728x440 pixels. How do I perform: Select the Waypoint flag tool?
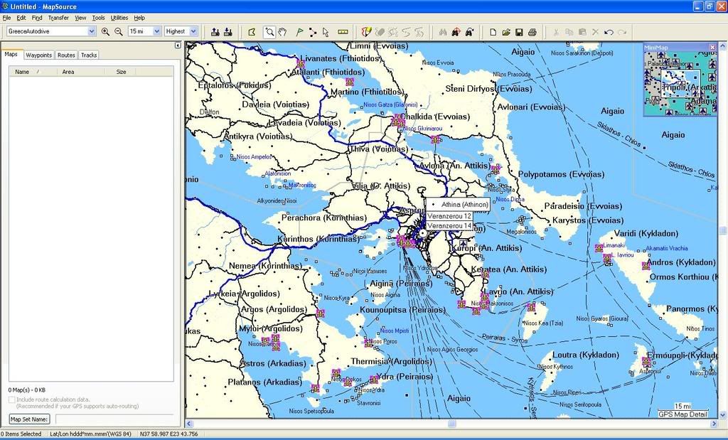point(299,32)
